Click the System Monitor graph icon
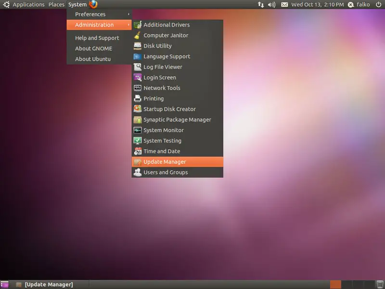Screen dimensions: 385x289 (x=138, y=130)
